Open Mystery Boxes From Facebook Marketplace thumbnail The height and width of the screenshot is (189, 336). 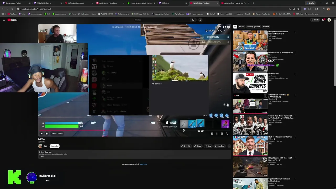pyautogui.click(x=250, y=40)
